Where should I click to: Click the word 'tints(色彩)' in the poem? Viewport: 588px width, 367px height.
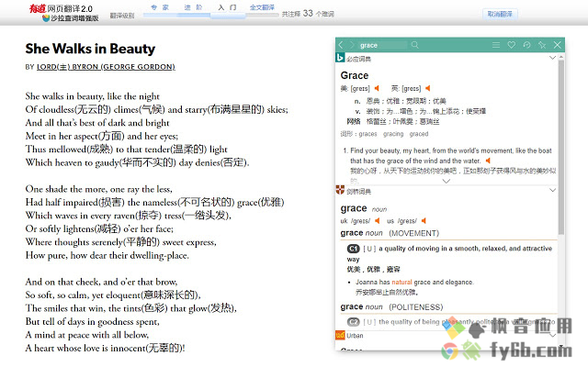point(144,308)
